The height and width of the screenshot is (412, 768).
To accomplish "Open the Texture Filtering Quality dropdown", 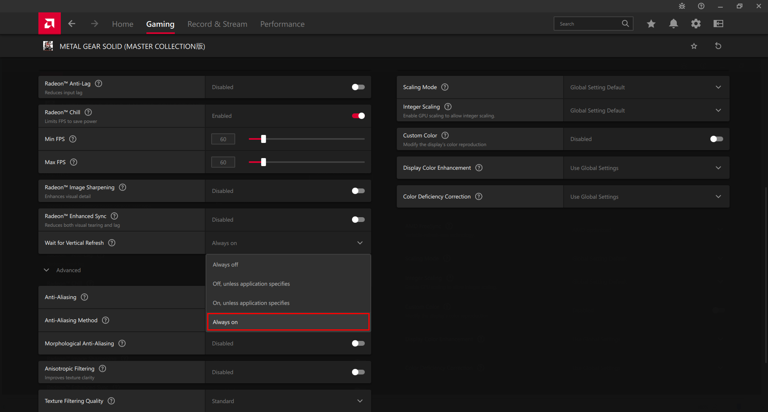I will pyautogui.click(x=288, y=401).
